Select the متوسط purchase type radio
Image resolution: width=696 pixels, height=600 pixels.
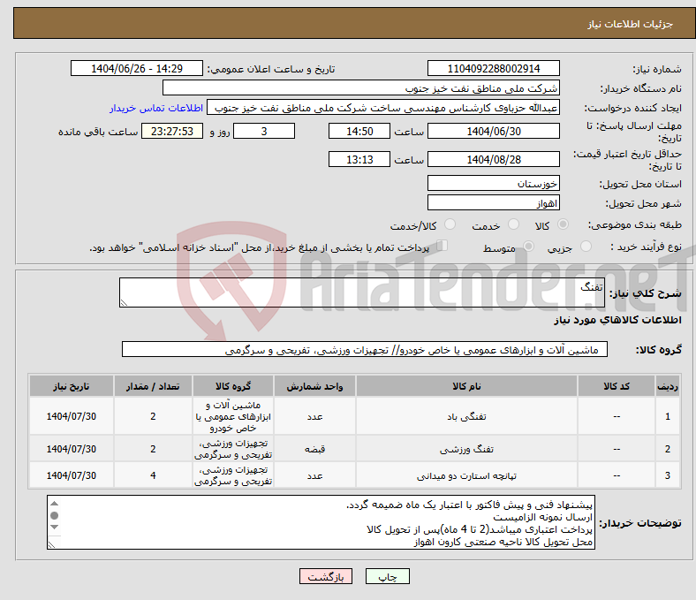tap(528, 246)
